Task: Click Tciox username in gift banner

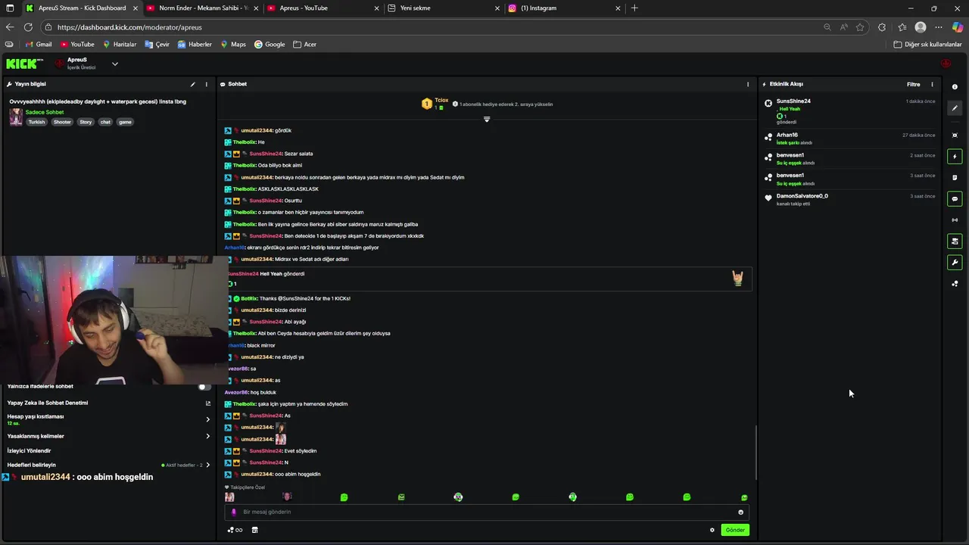Action: tap(441, 100)
